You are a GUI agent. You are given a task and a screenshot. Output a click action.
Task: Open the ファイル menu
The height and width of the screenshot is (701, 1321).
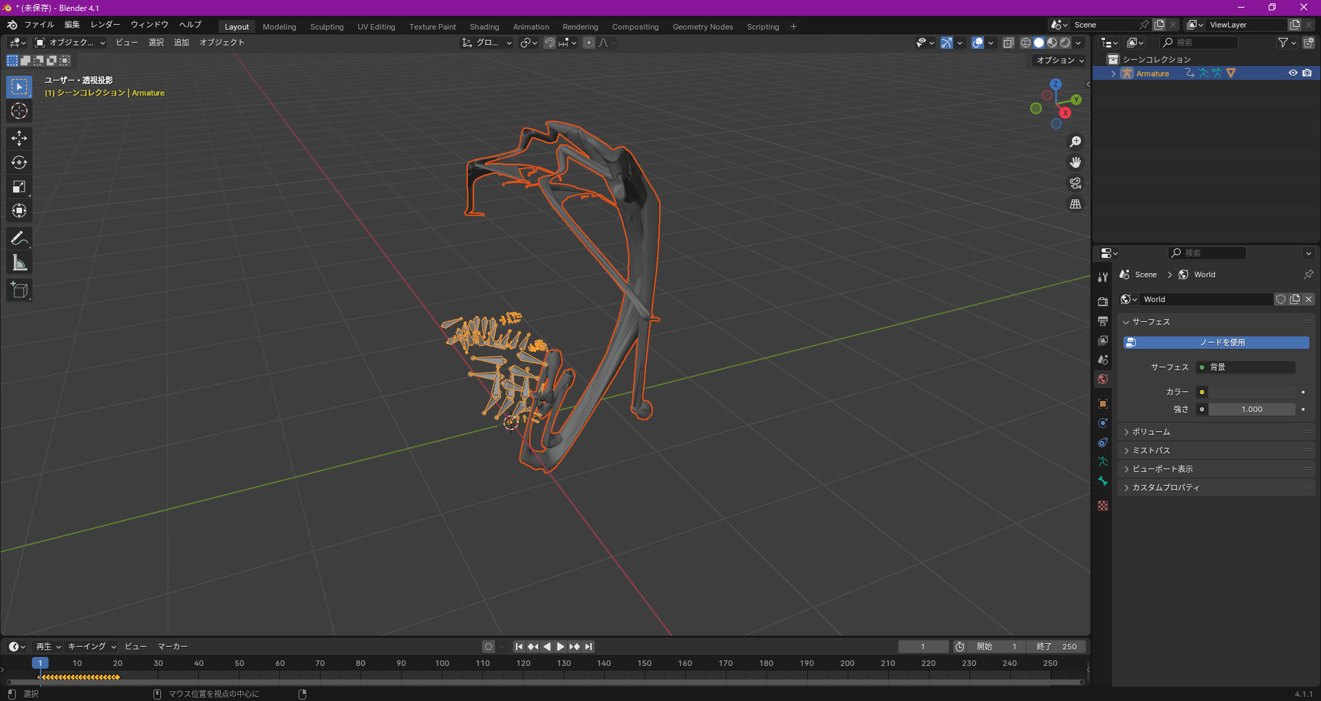tap(39, 25)
